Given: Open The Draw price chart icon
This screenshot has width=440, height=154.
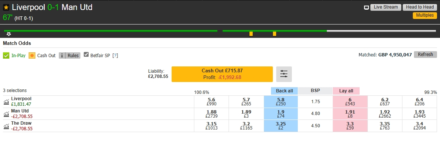Looking at the screenshot, I should (x=6, y=126).
